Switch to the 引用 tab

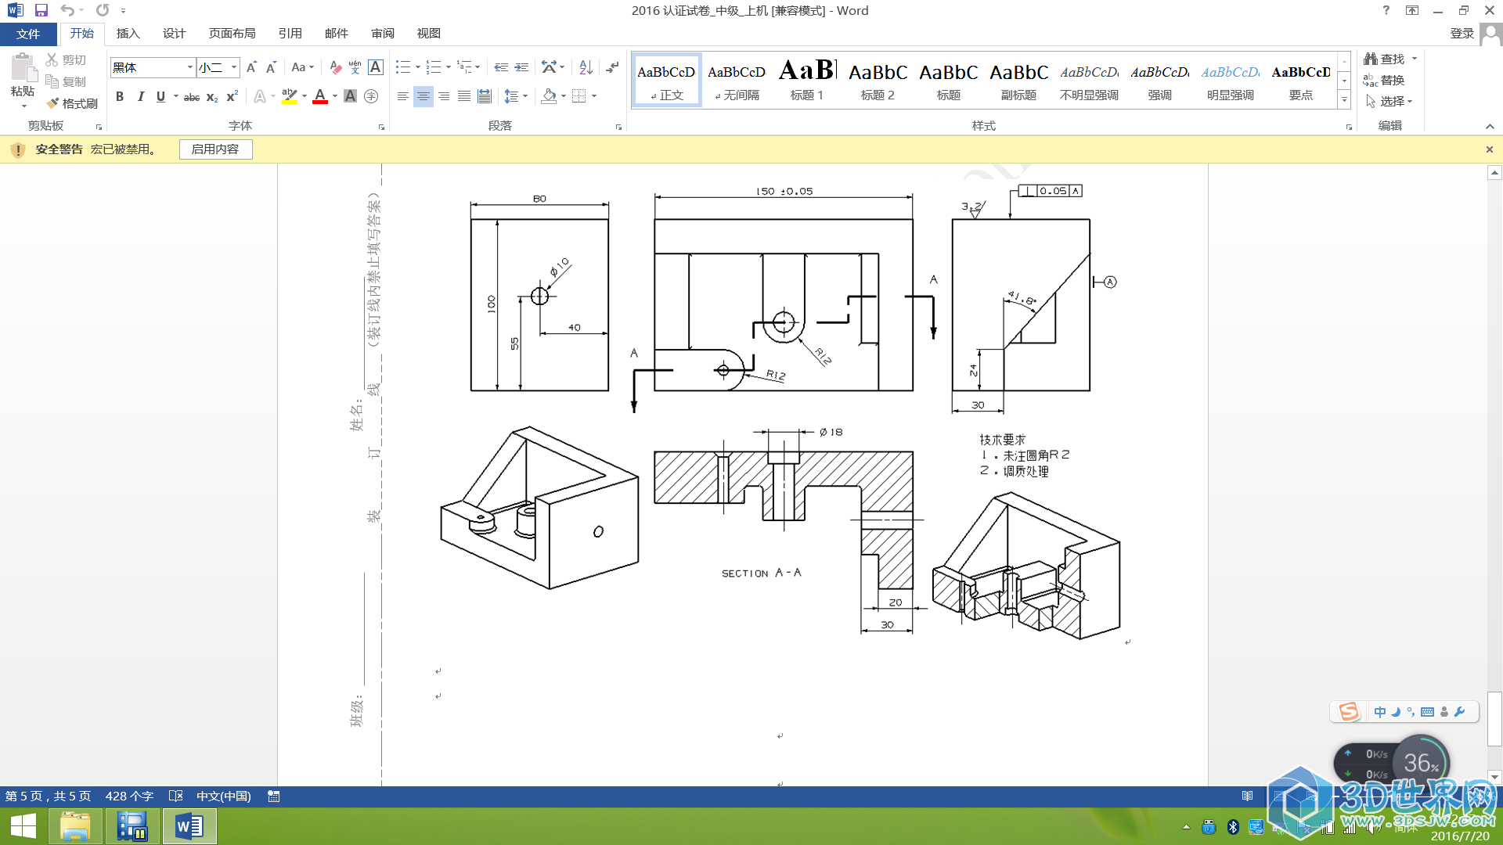[x=290, y=34]
